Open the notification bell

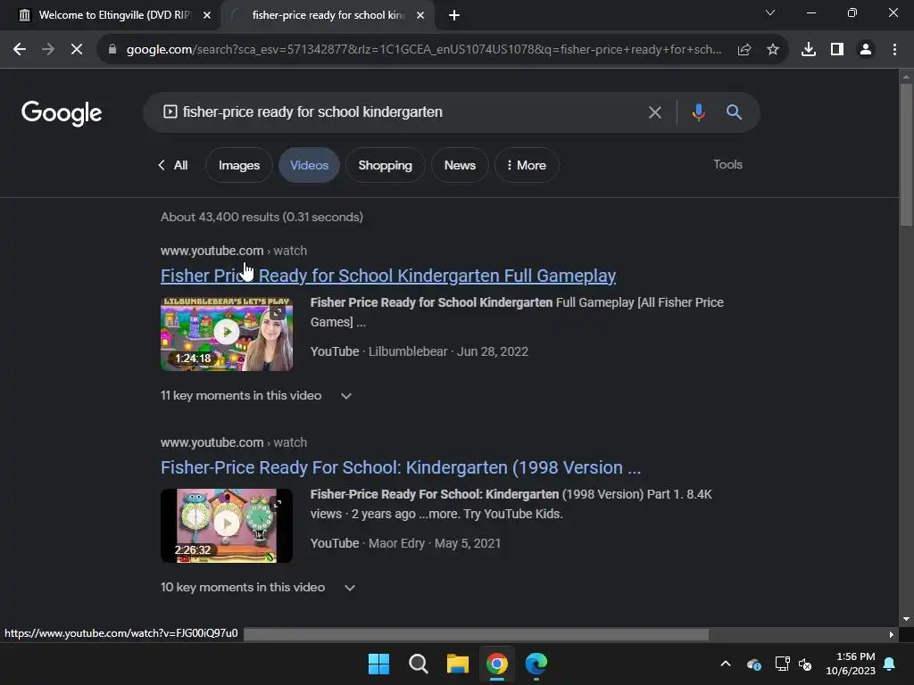coord(890,664)
